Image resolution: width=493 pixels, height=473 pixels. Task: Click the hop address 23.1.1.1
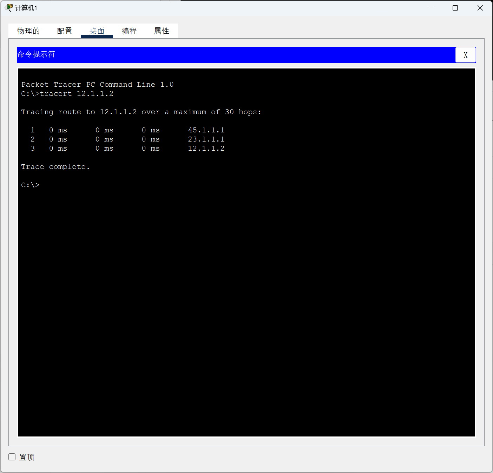coord(206,139)
